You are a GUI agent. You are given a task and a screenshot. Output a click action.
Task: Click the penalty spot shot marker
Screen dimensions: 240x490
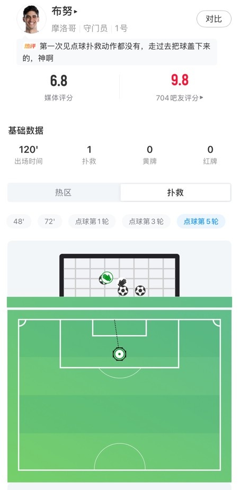pos(119,354)
